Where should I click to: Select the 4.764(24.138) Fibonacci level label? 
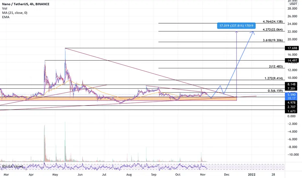(x=273, y=22)
